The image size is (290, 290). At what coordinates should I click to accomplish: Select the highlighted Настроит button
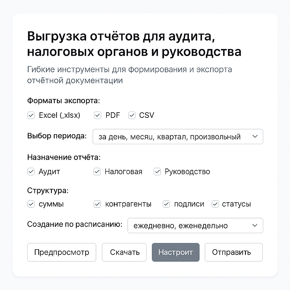tap(176, 252)
